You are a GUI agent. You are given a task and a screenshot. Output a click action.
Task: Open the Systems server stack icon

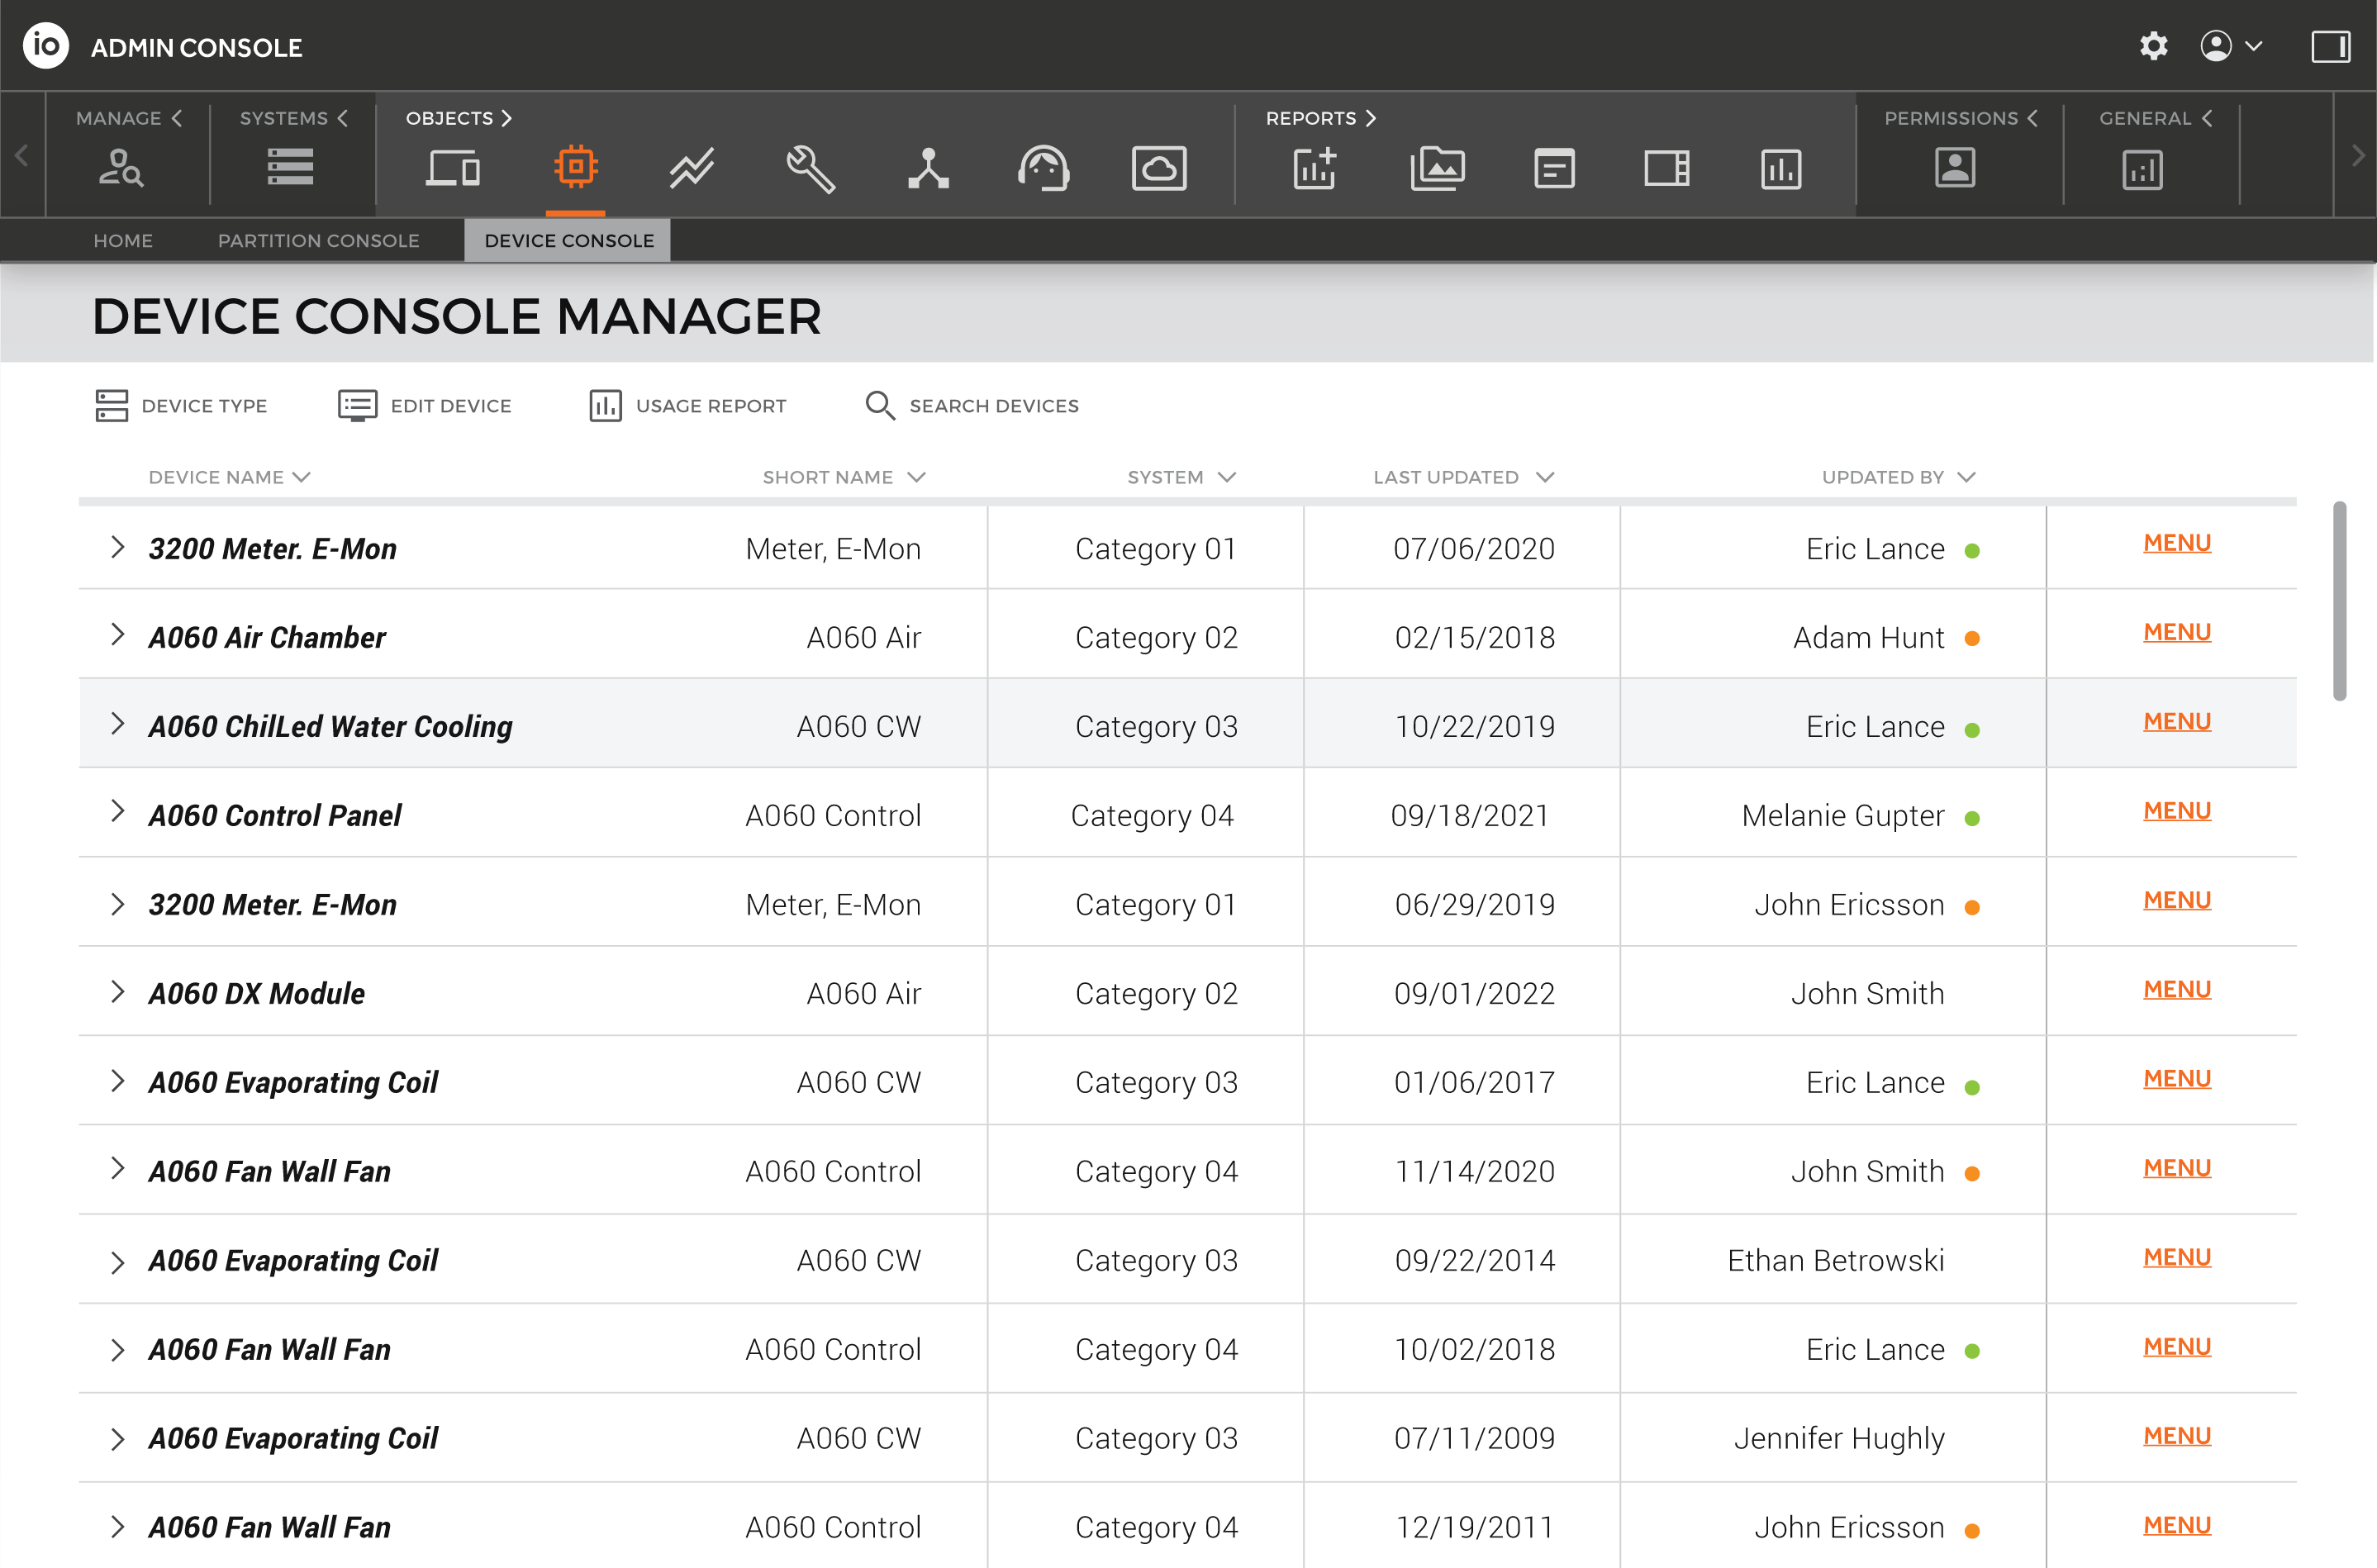point(291,167)
